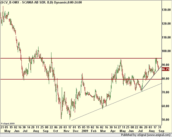
Task: Click the 2009 year label on time axis
Action: [x=85, y=131]
